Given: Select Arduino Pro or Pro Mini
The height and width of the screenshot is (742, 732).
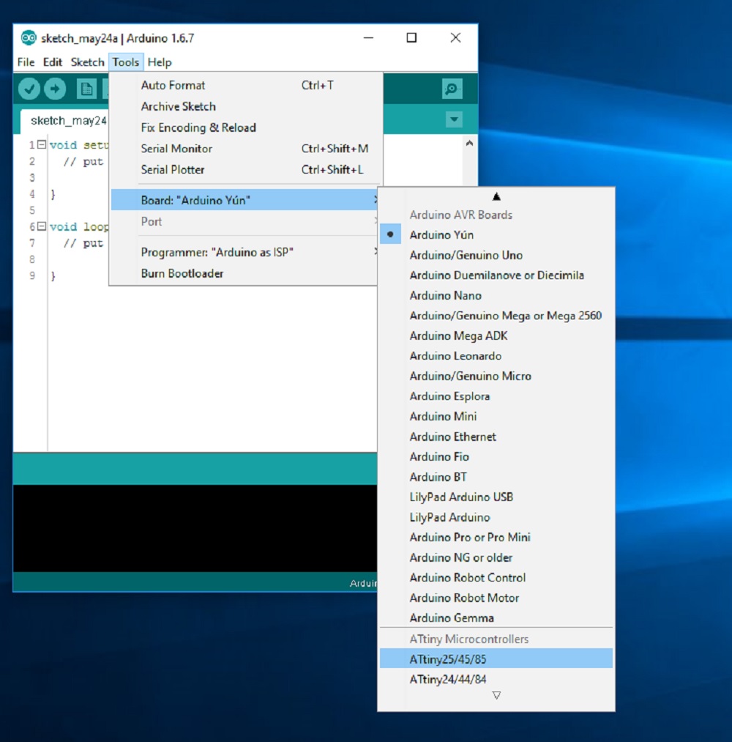Looking at the screenshot, I should 496,537.
